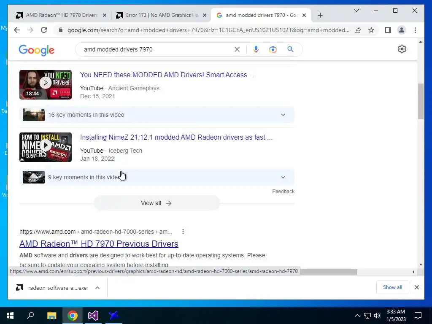Click scroll down arrow on page scrollbar
The height and width of the screenshot is (324, 432).
421,265
